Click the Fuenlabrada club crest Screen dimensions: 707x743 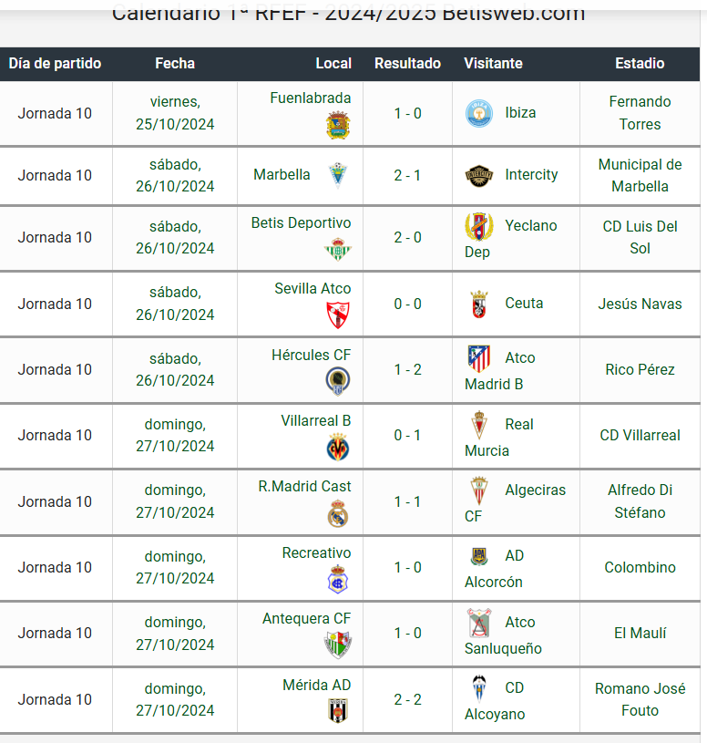[338, 125]
